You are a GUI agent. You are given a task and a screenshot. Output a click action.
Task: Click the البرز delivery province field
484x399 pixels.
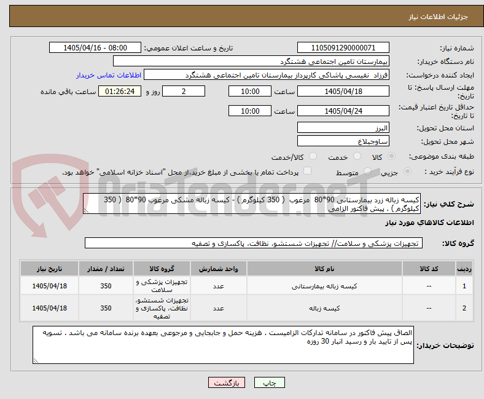pyautogui.click(x=343, y=128)
